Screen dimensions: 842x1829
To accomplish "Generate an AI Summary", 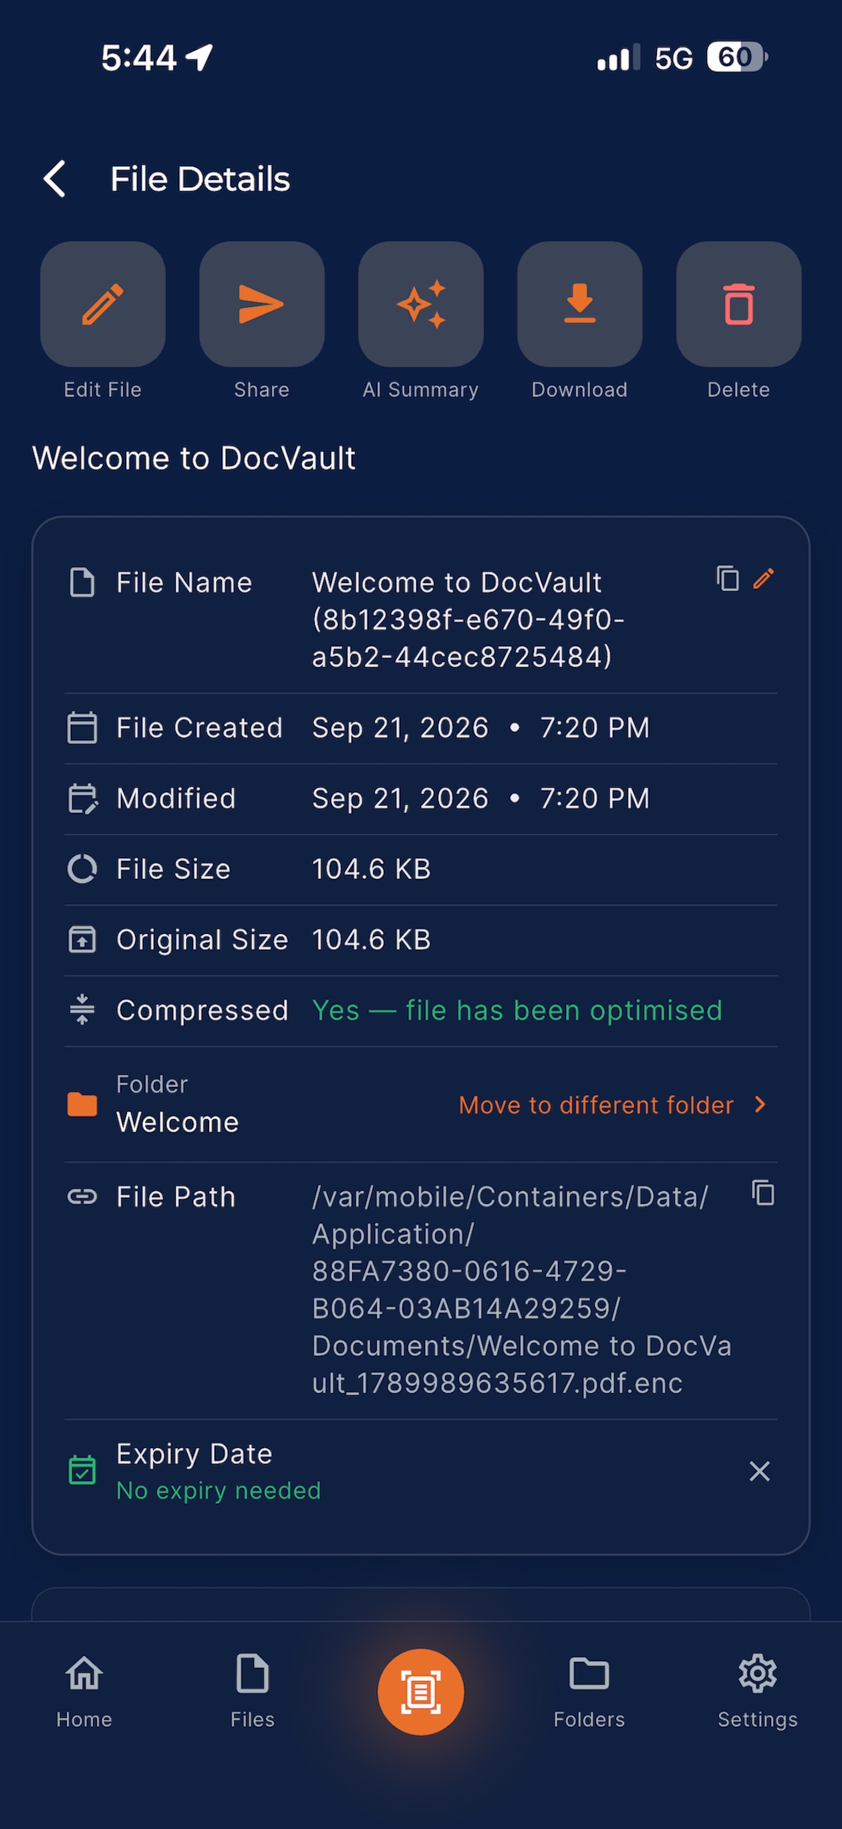I will (421, 304).
